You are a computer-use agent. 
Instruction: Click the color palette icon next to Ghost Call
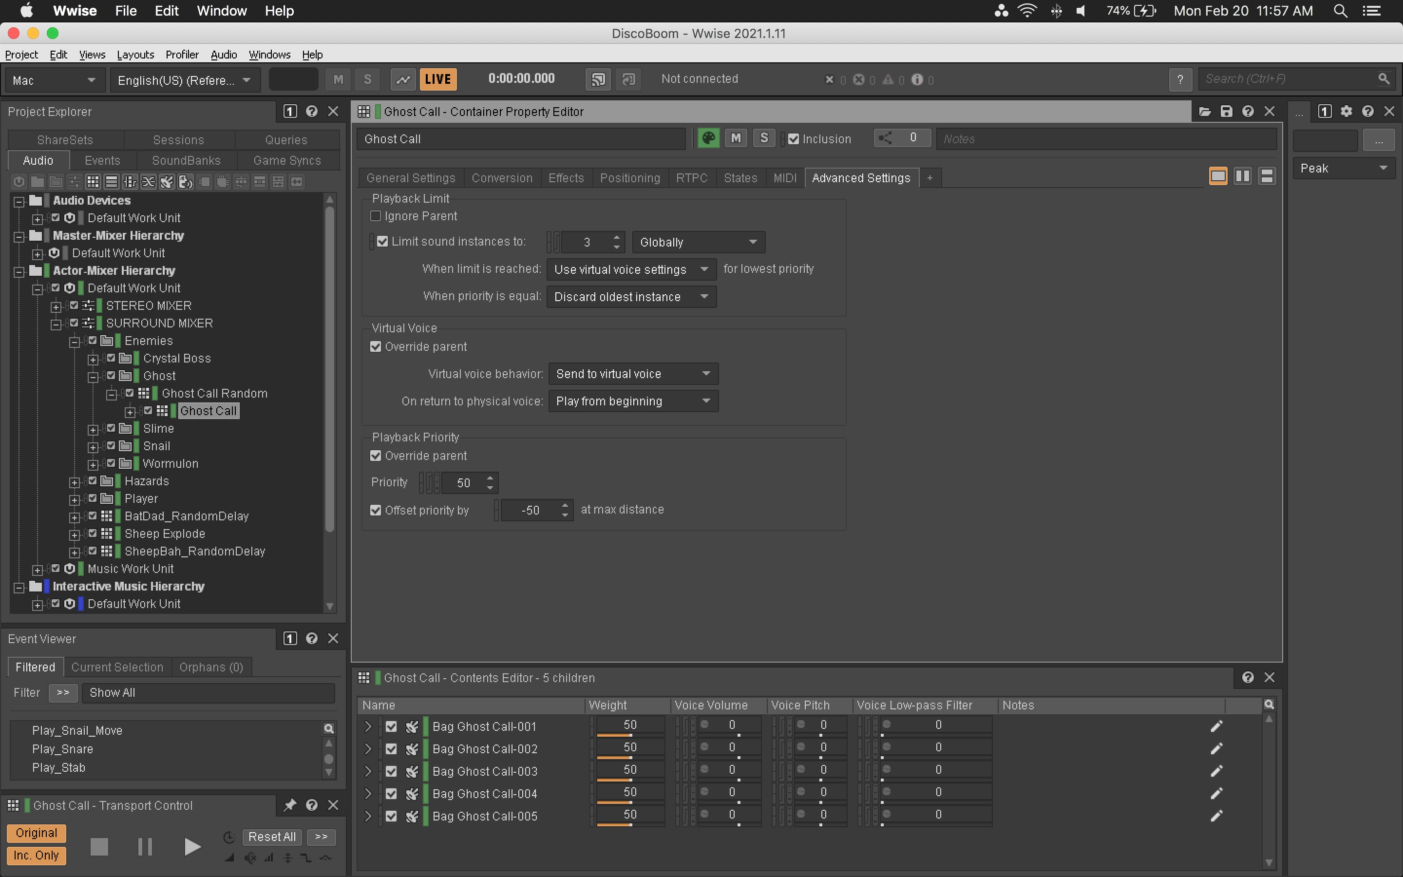click(x=708, y=139)
